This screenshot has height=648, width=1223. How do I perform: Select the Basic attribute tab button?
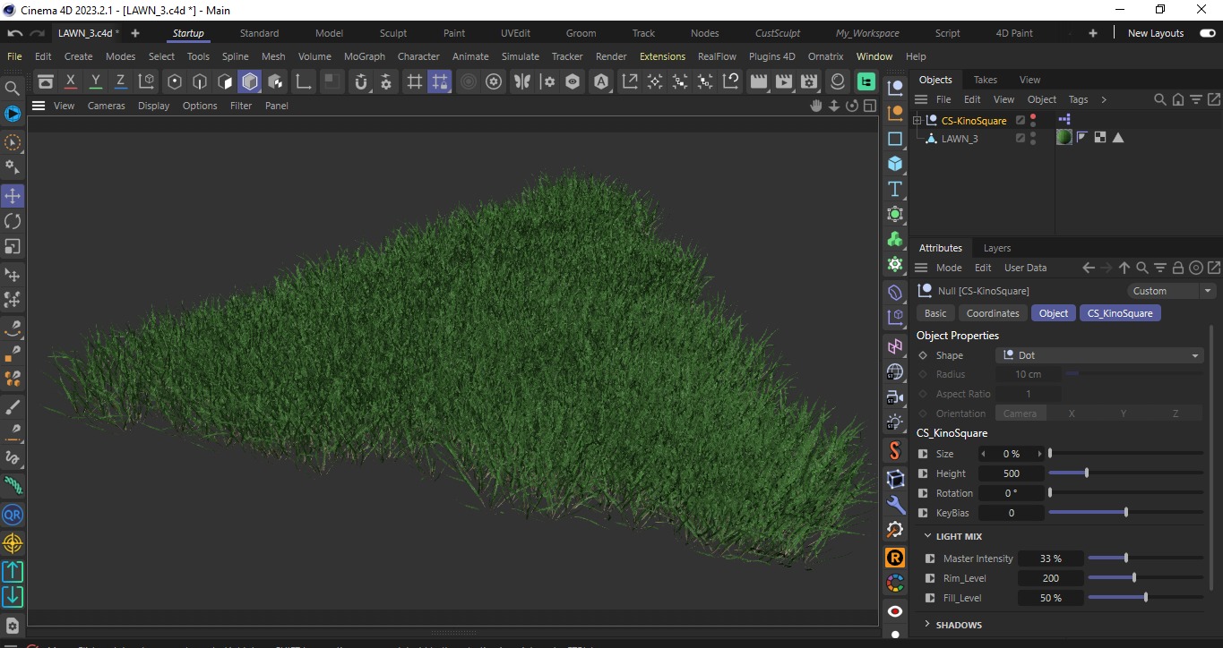pos(935,313)
